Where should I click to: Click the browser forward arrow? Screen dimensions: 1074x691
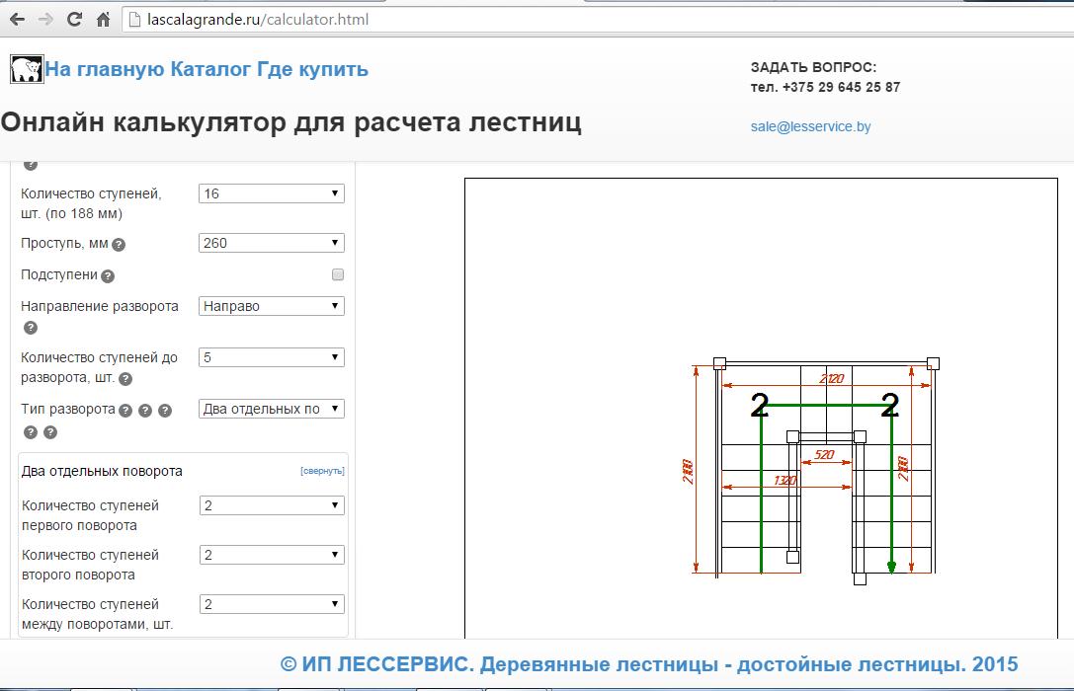pos(45,19)
